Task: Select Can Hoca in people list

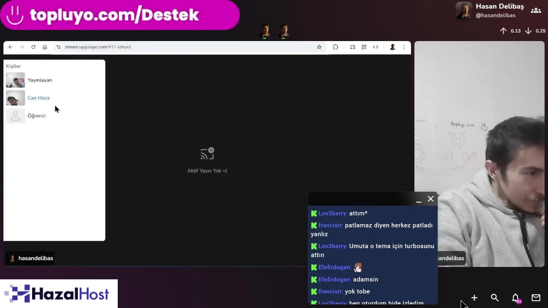Action: coord(39,98)
